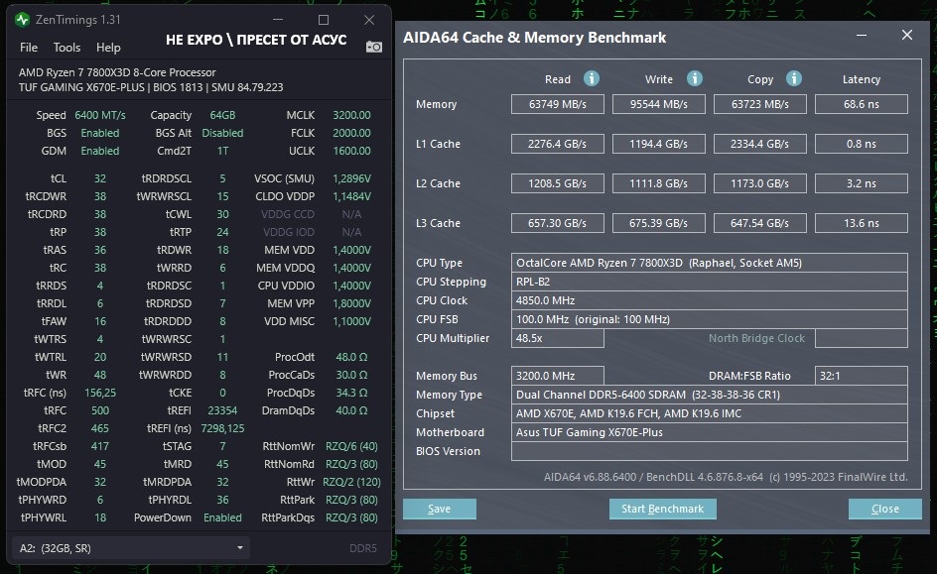Image resolution: width=937 pixels, height=574 pixels.
Task: Click the Memory Read result field
Action: (x=558, y=104)
